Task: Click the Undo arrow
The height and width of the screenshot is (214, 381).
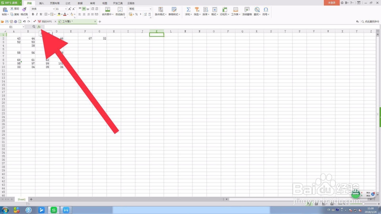Action: [x=24, y=22]
